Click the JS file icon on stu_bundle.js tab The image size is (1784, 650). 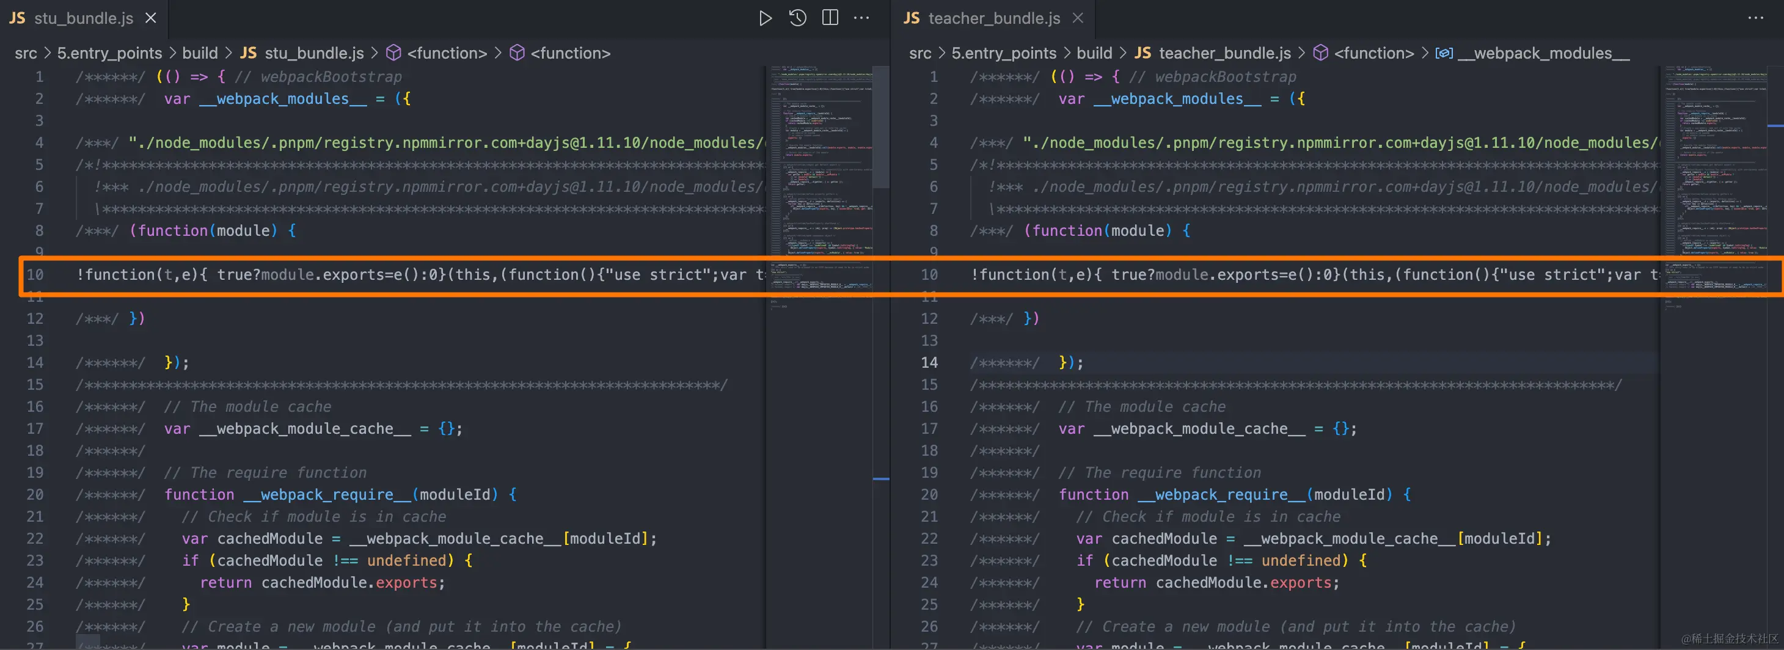[x=17, y=18]
